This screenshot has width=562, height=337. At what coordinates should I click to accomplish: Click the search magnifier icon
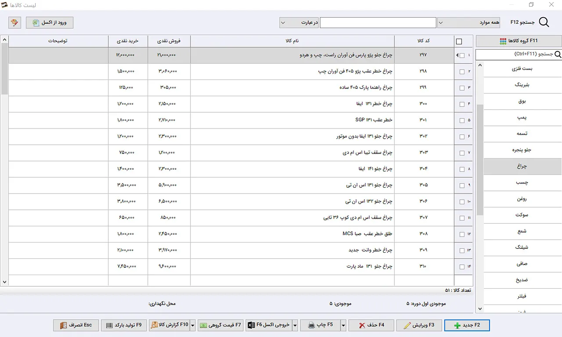(544, 23)
